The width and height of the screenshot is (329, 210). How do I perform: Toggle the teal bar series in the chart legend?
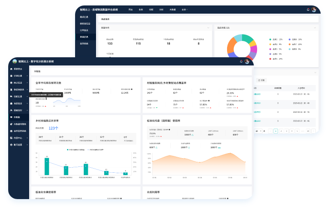pos(68,150)
